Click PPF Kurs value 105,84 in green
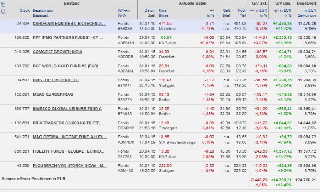 (165, 37)
